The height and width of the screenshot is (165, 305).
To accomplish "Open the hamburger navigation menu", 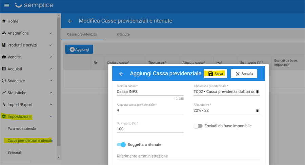I will (7, 5).
